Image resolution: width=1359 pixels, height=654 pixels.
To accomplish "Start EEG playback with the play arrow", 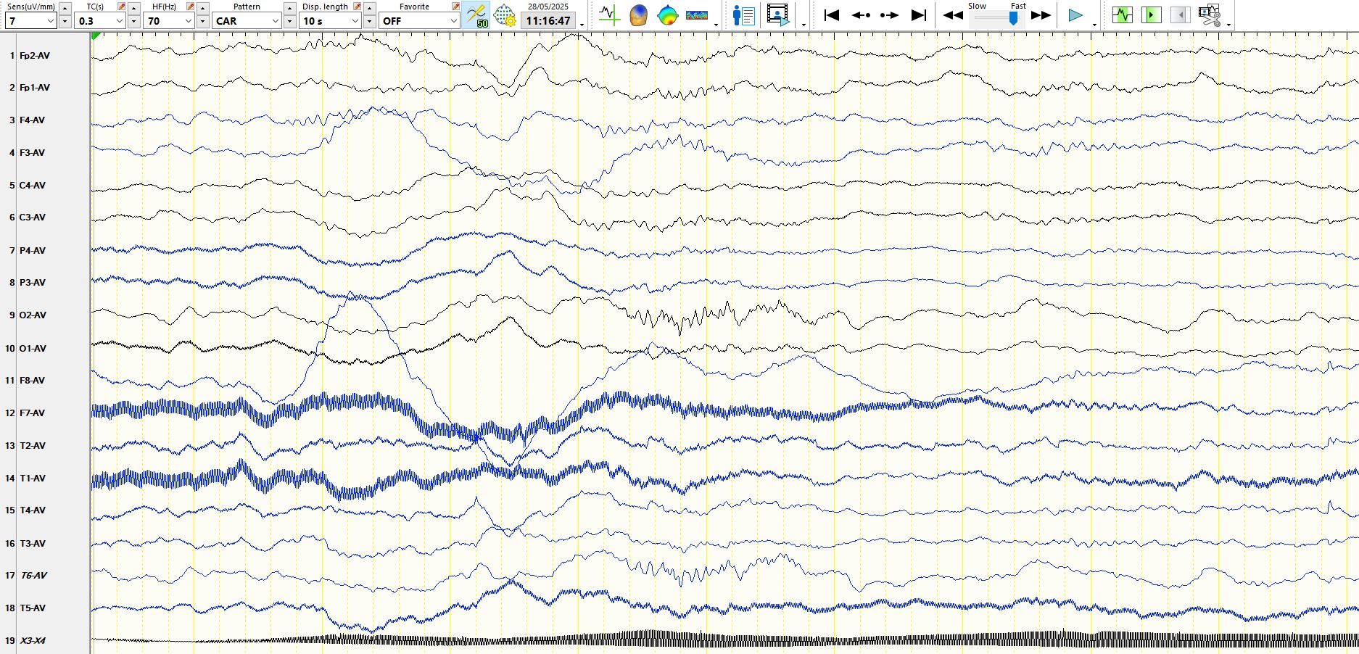I will (x=1075, y=15).
